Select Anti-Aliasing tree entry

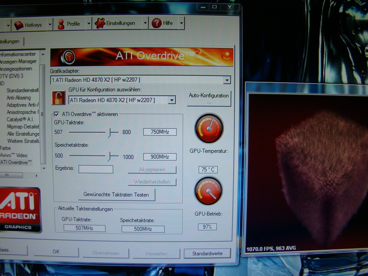[19, 98]
